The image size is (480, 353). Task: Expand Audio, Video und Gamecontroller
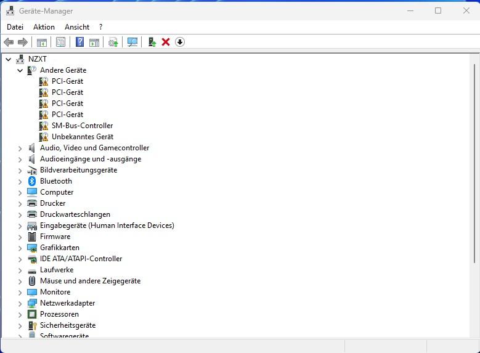click(x=20, y=148)
